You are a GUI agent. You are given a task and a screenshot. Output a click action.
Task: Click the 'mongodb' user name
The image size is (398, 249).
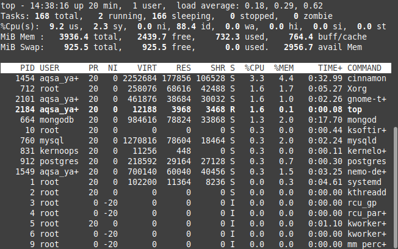coord(57,120)
